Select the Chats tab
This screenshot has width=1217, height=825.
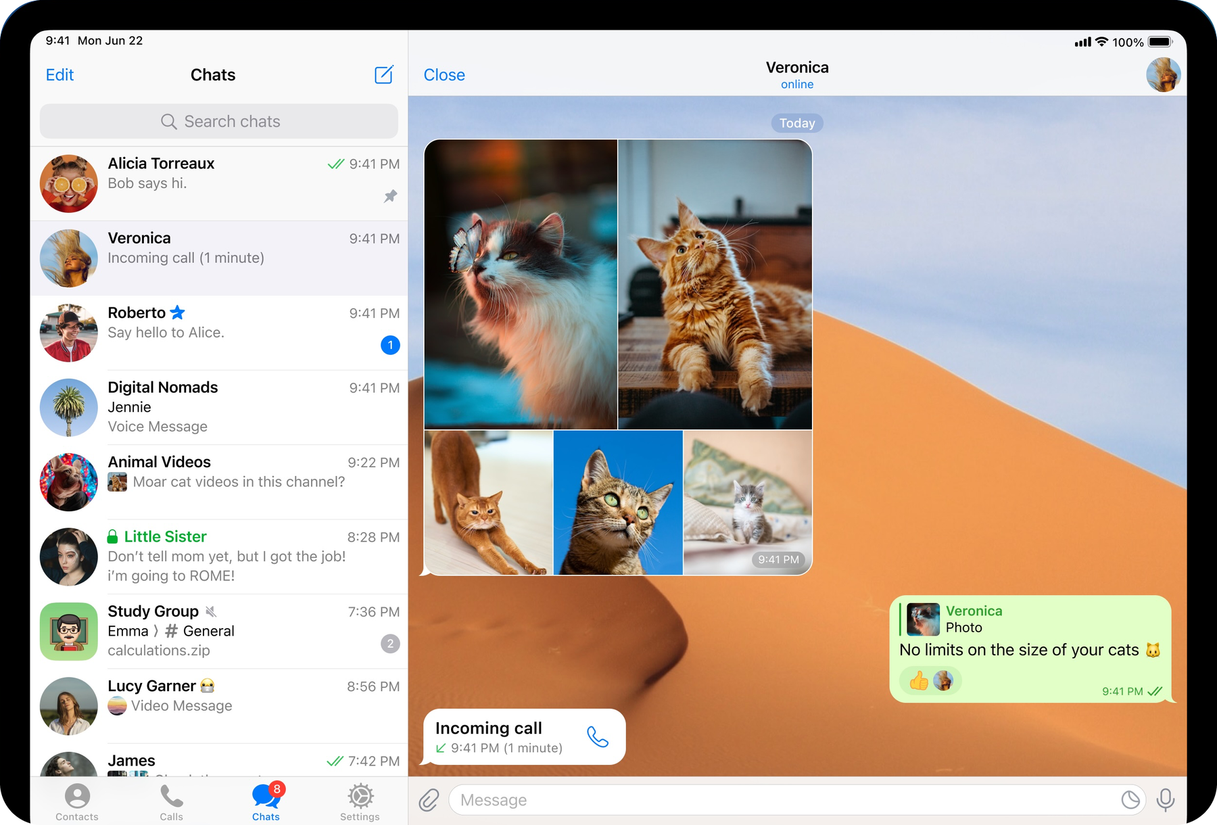266,802
